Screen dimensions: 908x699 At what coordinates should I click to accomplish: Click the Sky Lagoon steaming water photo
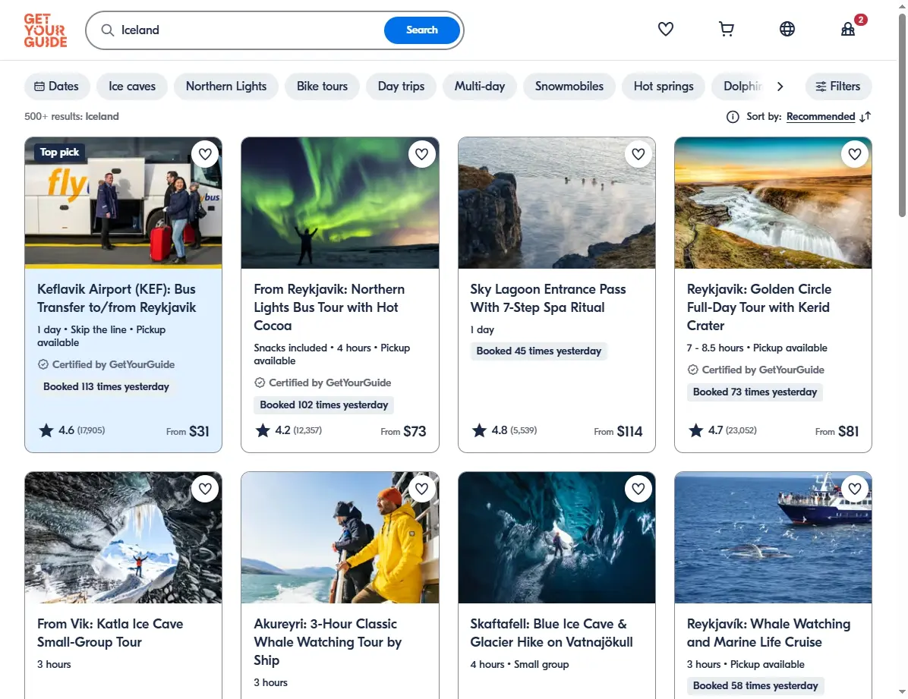click(x=556, y=203)
